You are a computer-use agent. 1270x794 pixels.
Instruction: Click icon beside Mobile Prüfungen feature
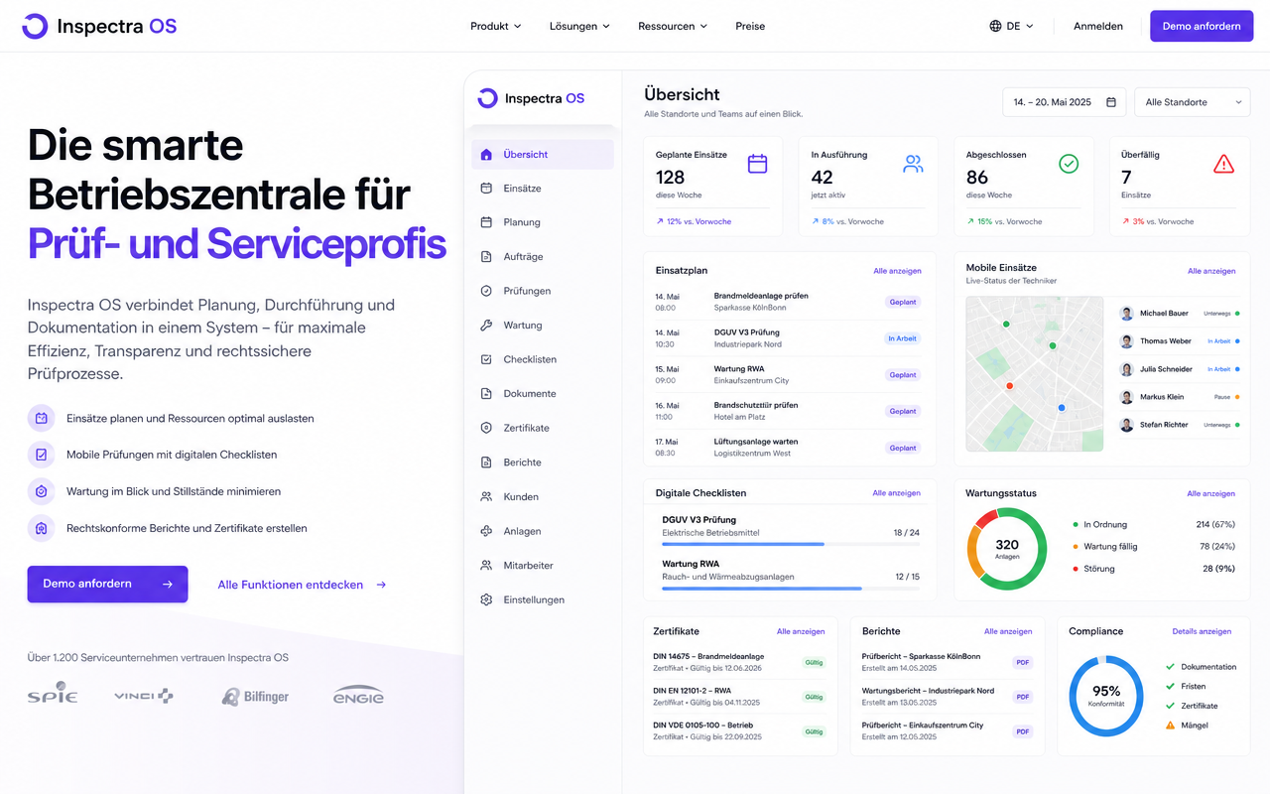(x=42, y=455)
